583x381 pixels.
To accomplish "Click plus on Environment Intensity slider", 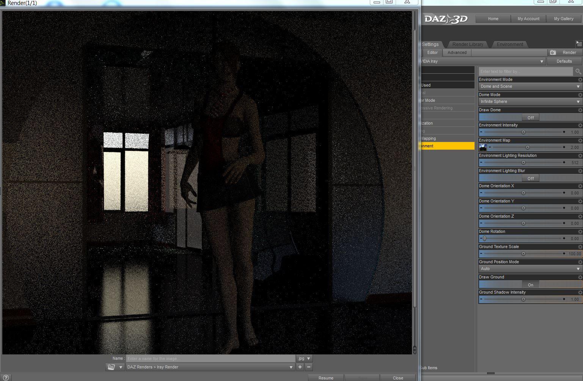I will (564, 132).
